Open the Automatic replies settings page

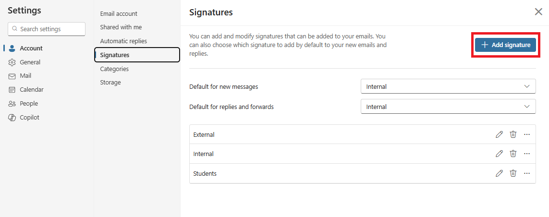[123, 41]
